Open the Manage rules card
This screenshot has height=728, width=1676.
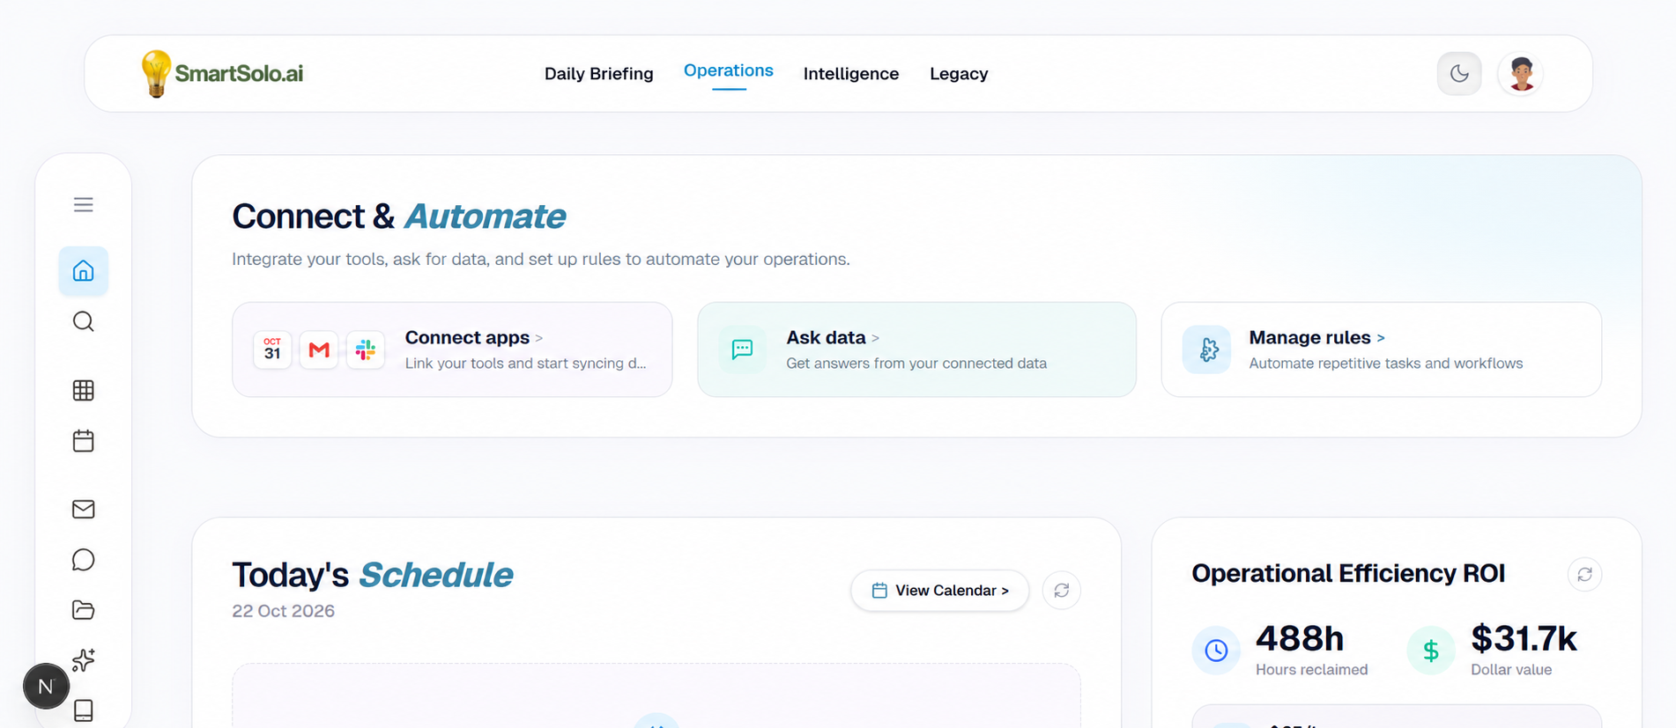(1382, 349)
